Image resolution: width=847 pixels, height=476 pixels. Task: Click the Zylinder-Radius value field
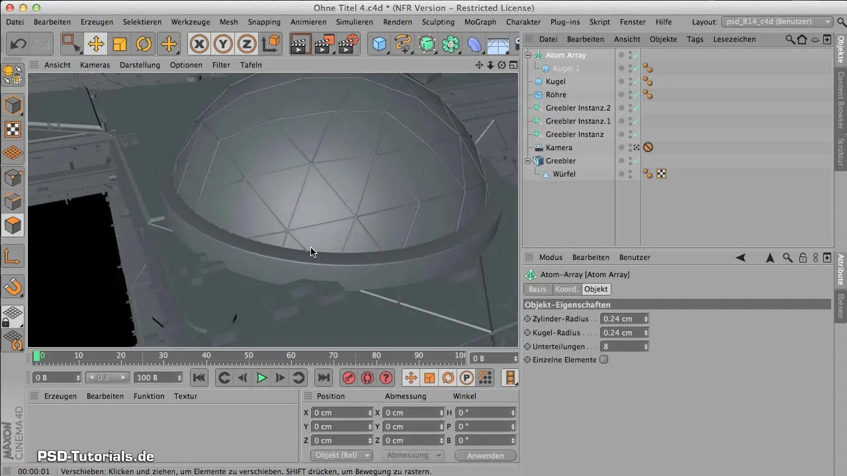click(621, 319)
